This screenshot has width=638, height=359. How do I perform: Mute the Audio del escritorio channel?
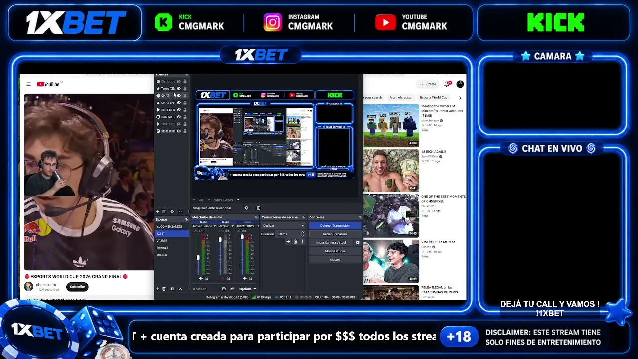pyautogui.click(x=201, y=278)
